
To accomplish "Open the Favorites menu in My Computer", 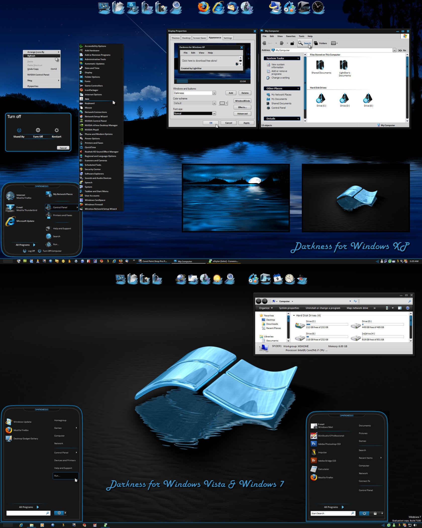I will pos(291,36).
